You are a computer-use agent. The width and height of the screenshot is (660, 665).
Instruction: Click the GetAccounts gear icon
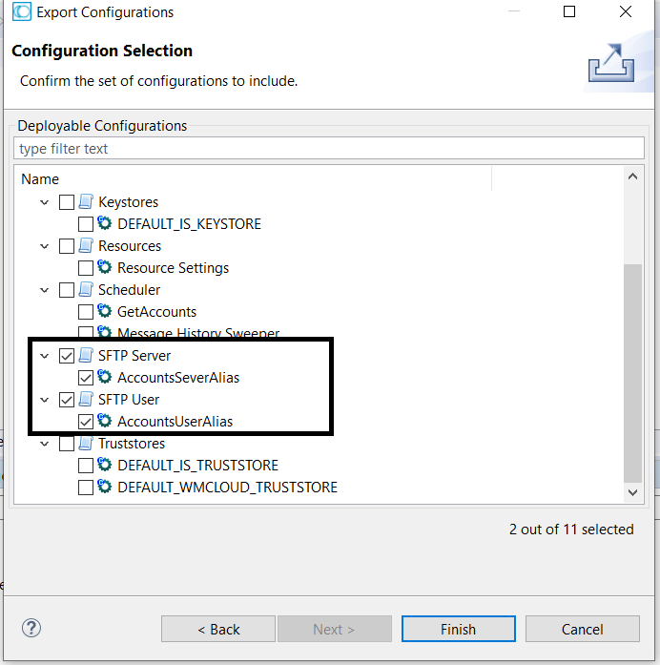(105, 312)
